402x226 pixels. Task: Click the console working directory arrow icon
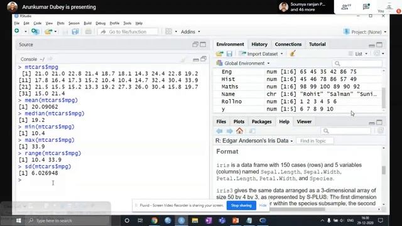coord(50,59)
